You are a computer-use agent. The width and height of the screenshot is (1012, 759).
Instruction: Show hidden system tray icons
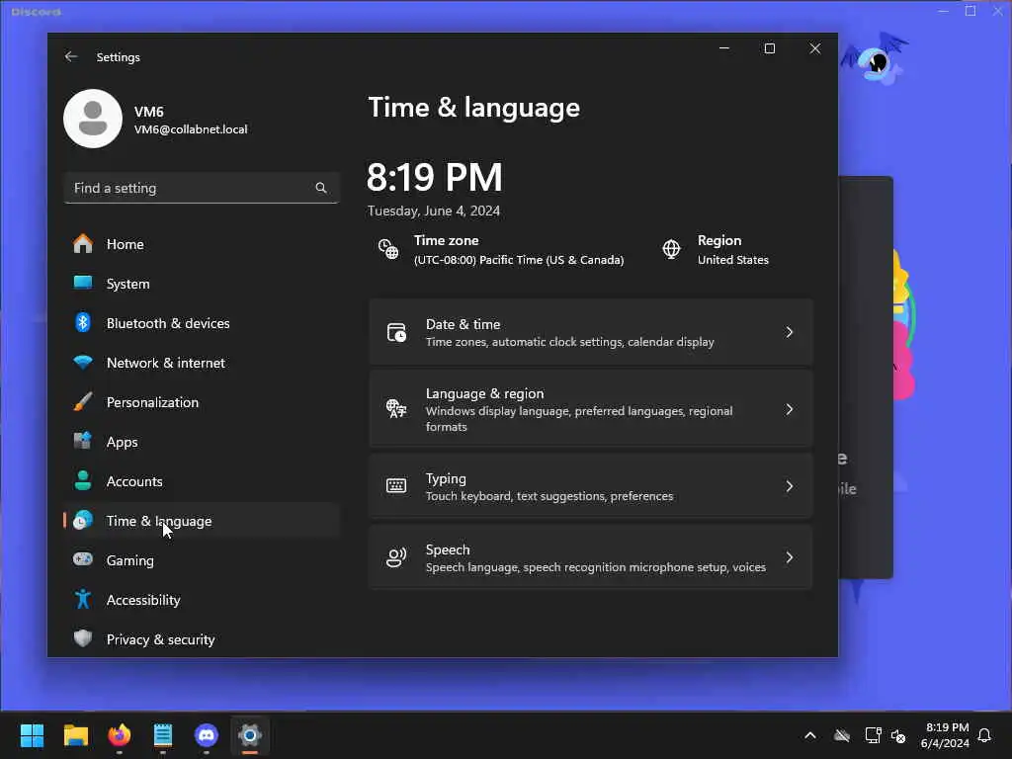810,735
